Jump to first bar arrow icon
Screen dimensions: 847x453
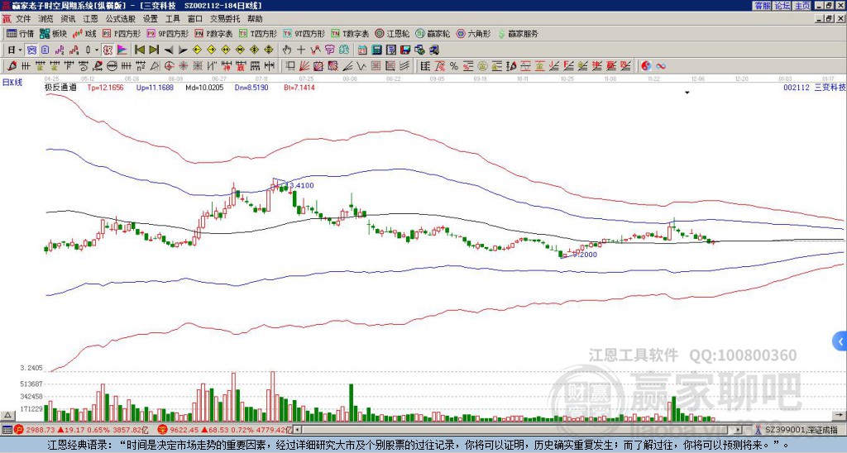pyautogui.click(x=139, y=50)
